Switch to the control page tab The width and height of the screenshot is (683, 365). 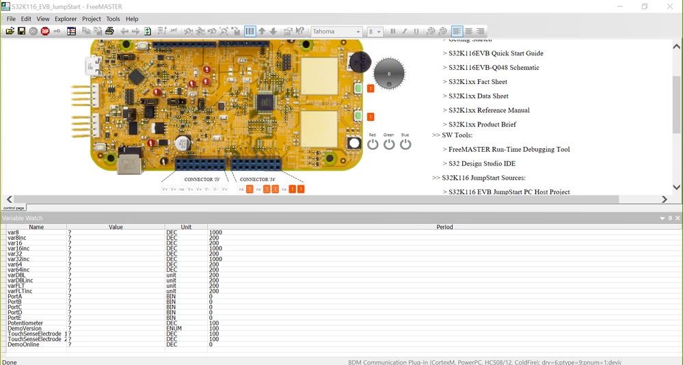[14, 208]
